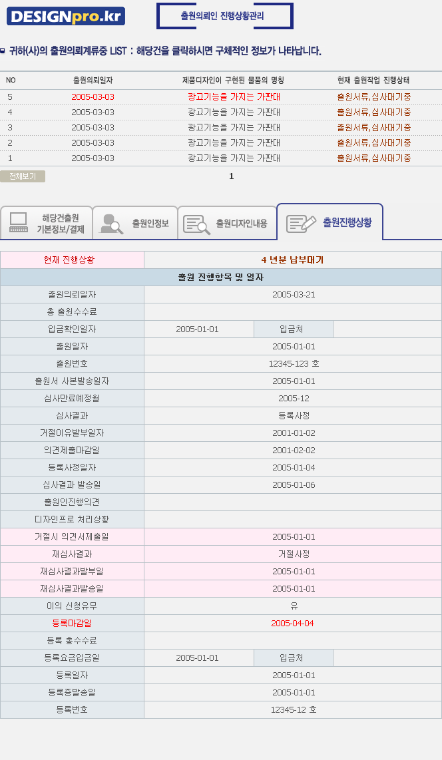Image resolution: width=442 pixels, height=760 pixels.
Task: Click the 입금처 label beside 등록요금입금일
Action: (x=292, y=658)
